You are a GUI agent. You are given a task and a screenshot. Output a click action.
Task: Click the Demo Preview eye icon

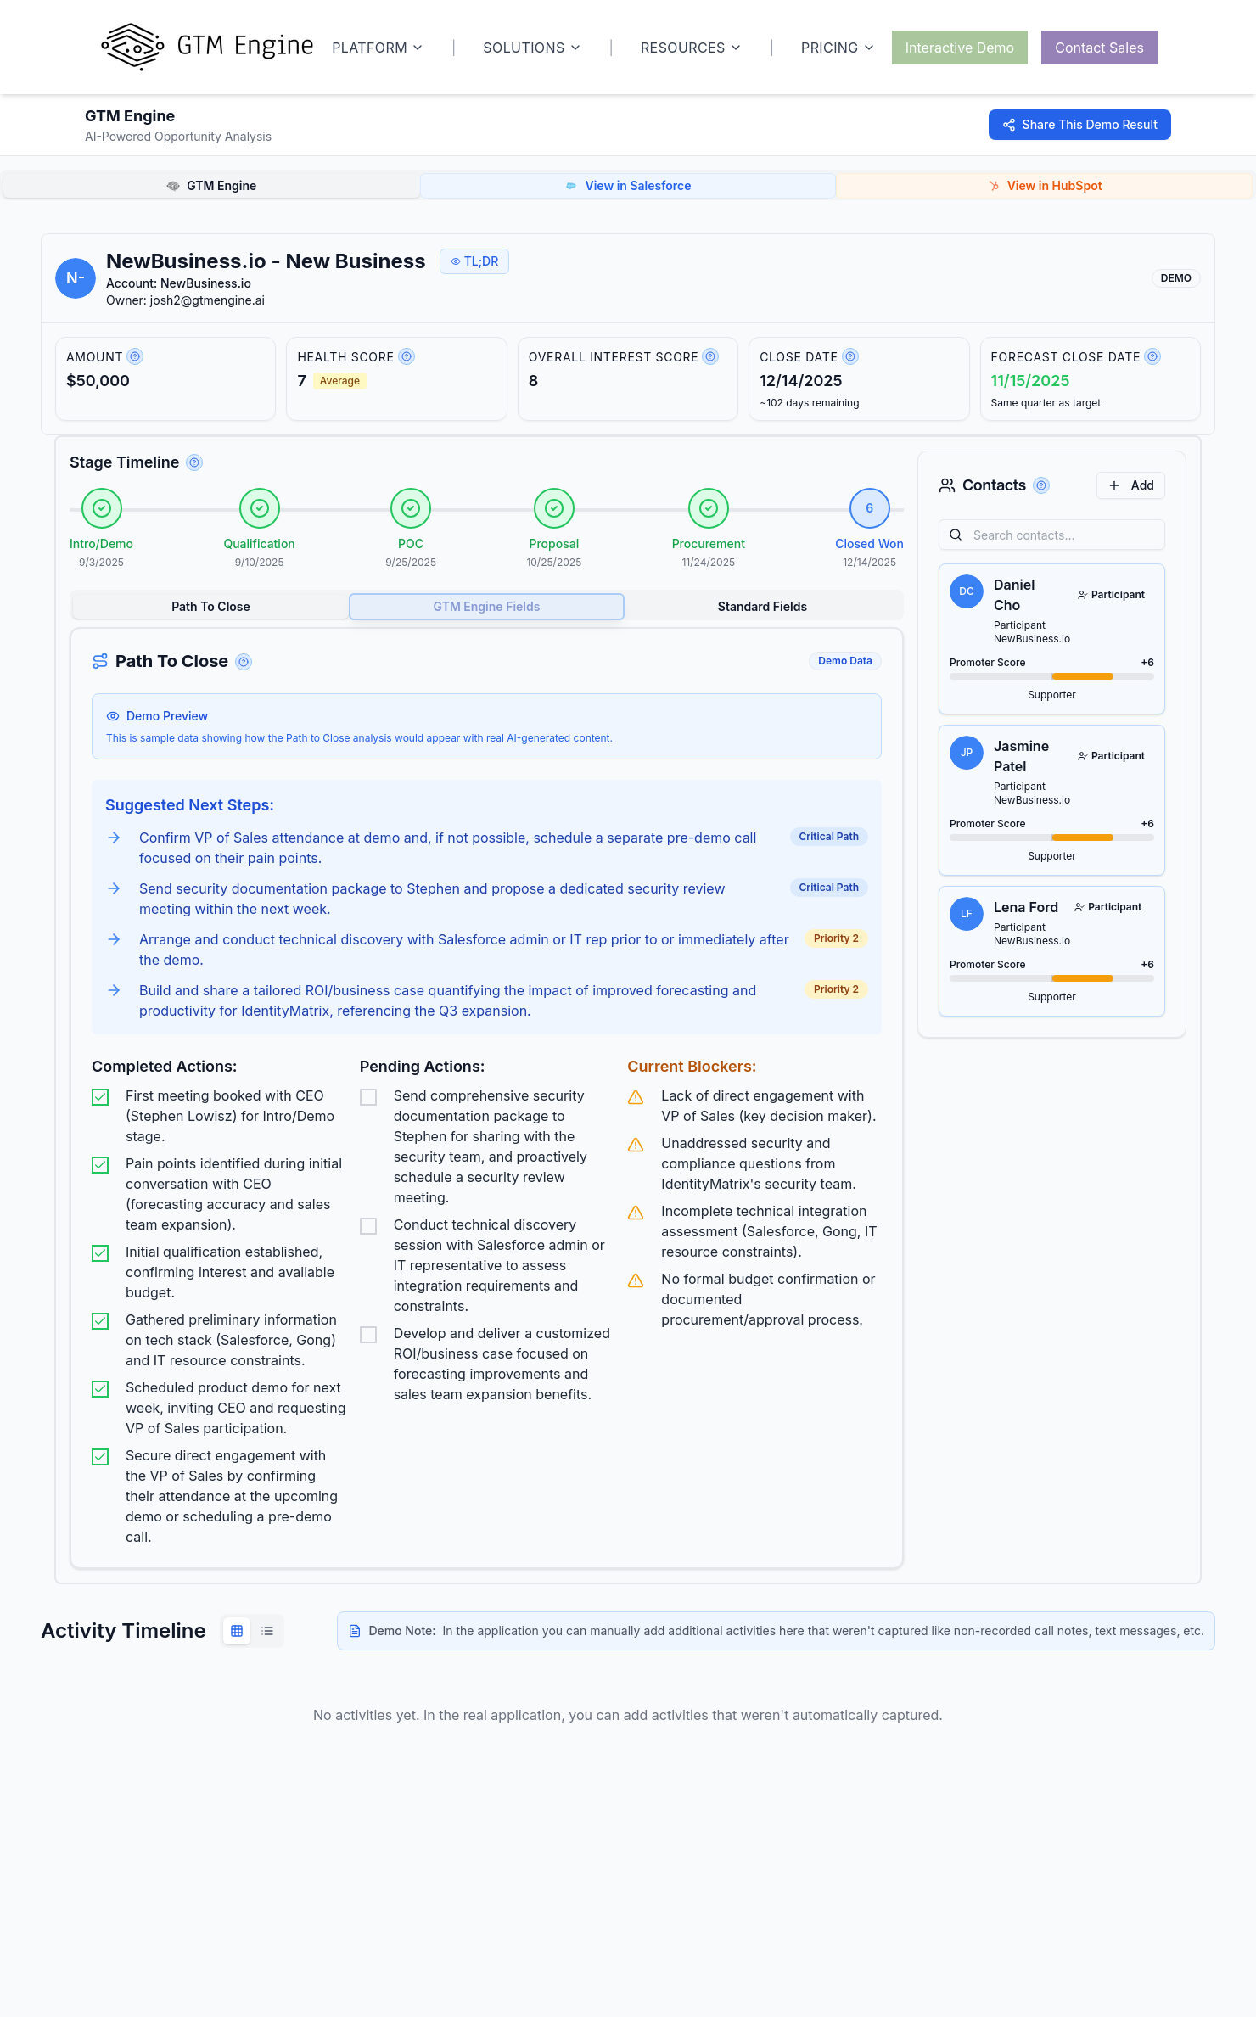(x=112, y=716)
